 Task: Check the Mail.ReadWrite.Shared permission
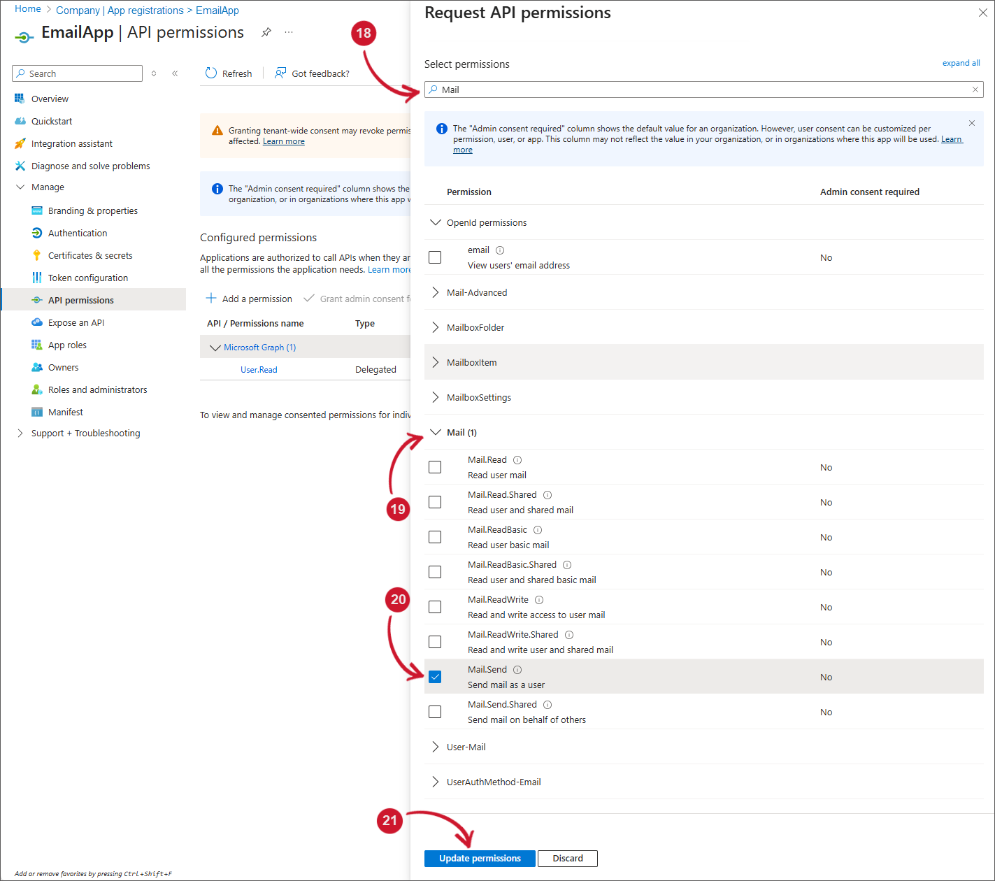435,641
